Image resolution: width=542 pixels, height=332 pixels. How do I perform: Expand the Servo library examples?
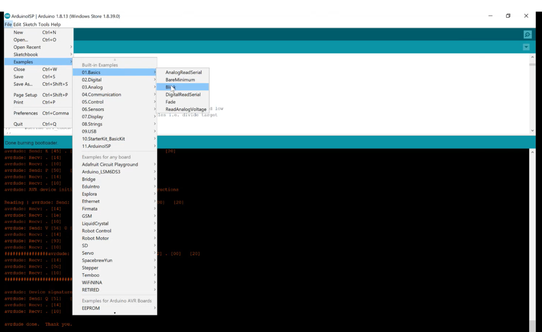pyautogui.click(x=115, y=253)
